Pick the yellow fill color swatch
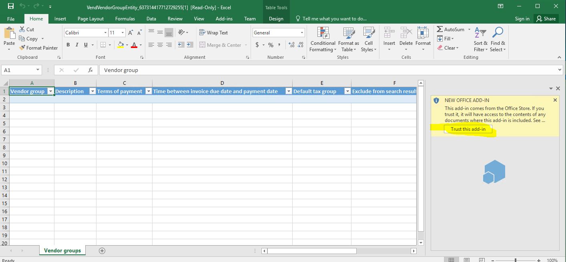 pyautogui.click(x=120, y=45)
